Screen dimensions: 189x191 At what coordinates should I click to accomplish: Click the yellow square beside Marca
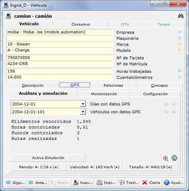click(x=180, y=44)
